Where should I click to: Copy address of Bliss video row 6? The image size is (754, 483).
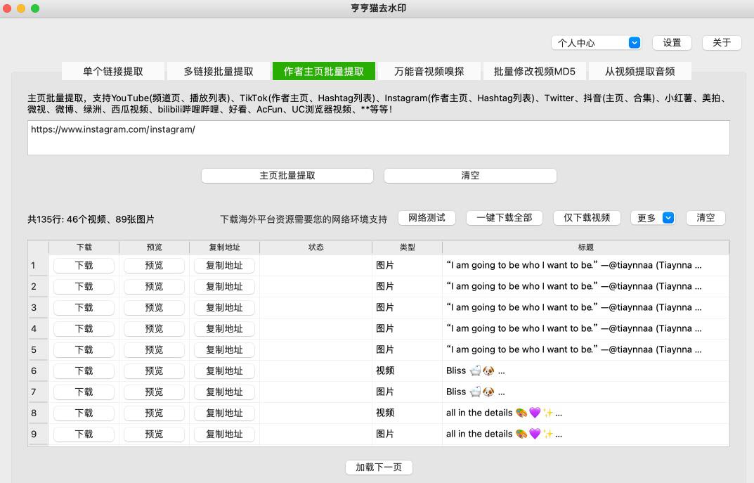click(x=224, y=371)
